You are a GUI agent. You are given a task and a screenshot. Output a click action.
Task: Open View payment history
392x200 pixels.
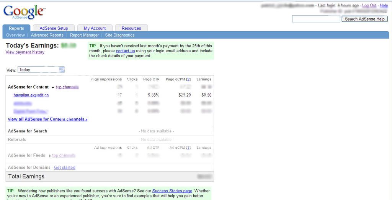[25, 52]
